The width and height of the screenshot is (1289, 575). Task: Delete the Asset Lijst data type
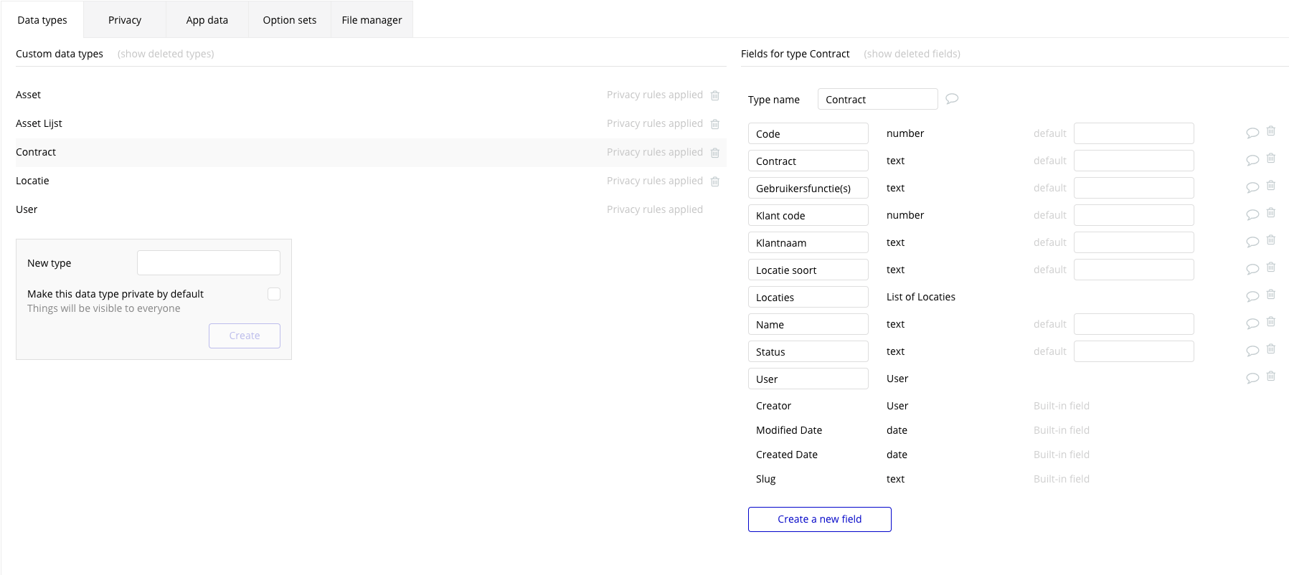pos(715,124)
